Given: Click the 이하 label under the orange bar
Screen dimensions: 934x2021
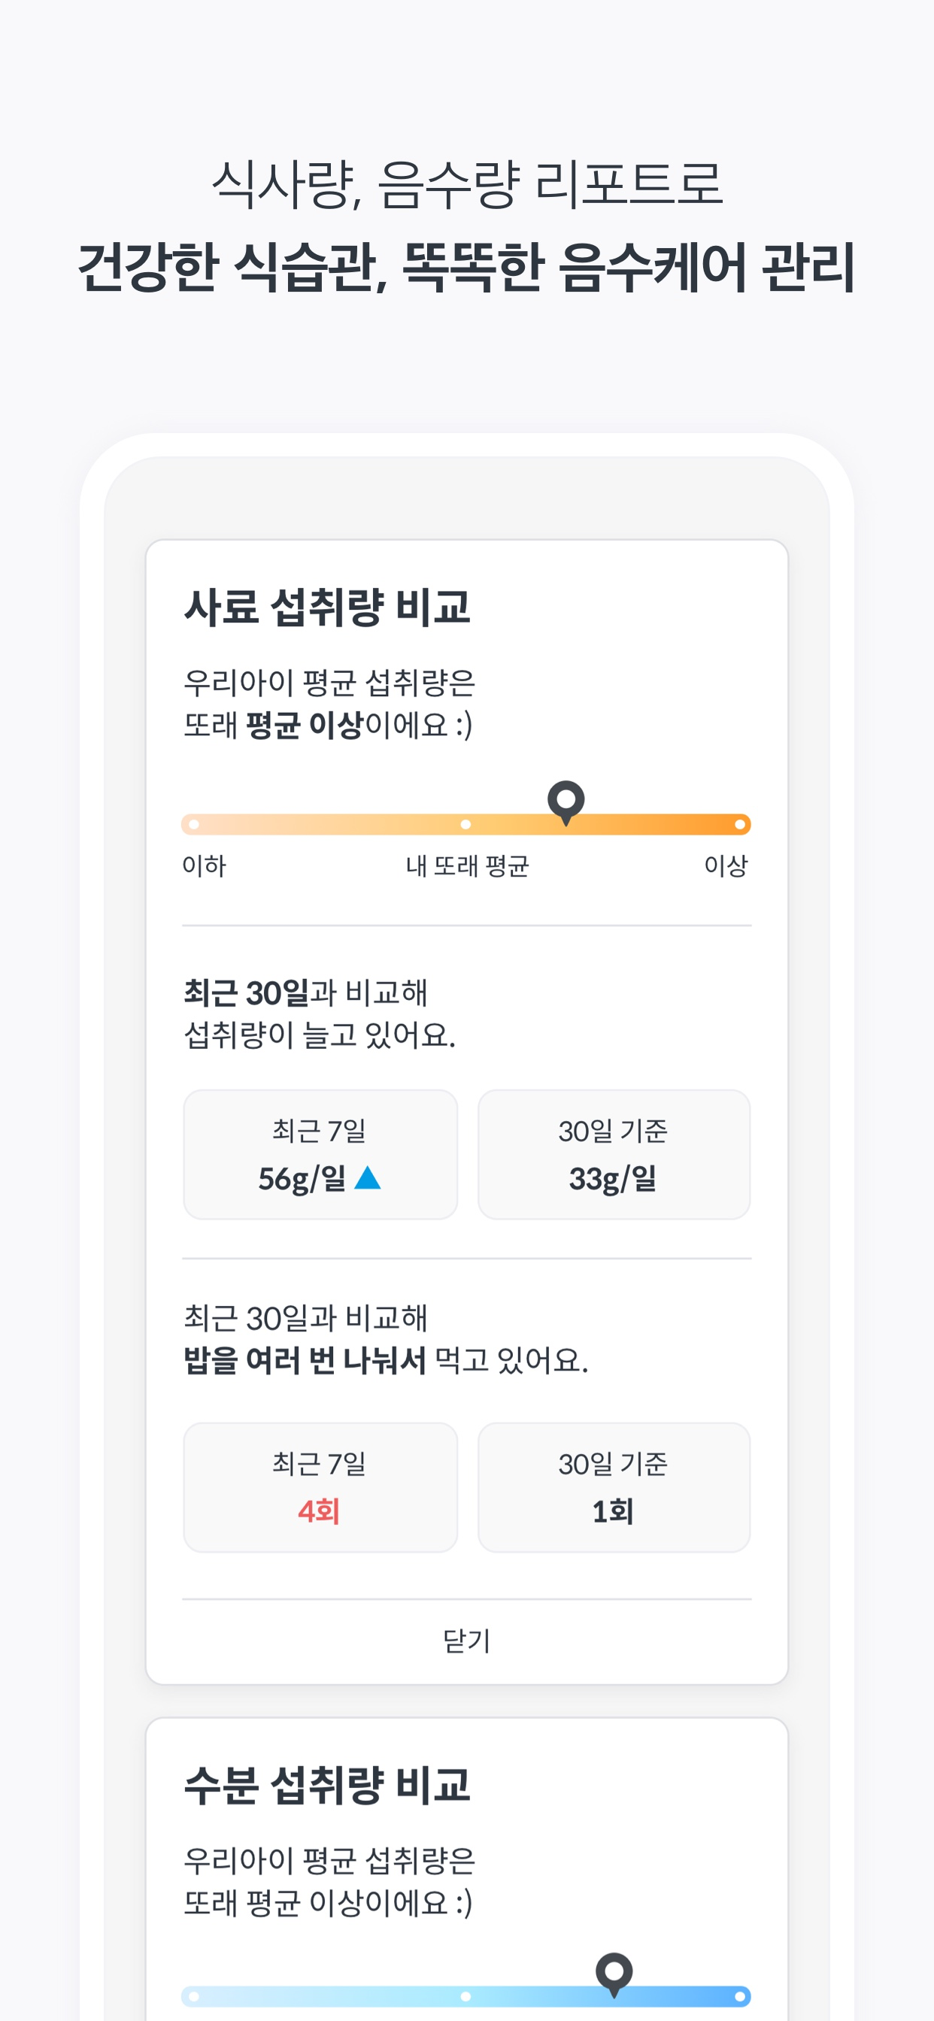Looking at the screenshot, I should point(204,866).
